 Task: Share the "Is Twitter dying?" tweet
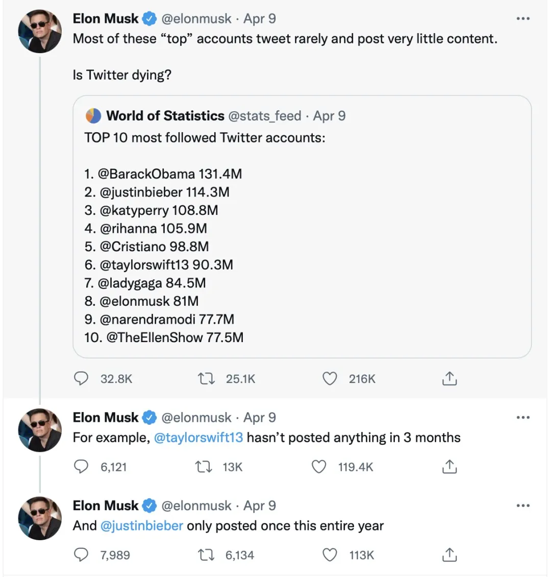(x=449, y=378)
